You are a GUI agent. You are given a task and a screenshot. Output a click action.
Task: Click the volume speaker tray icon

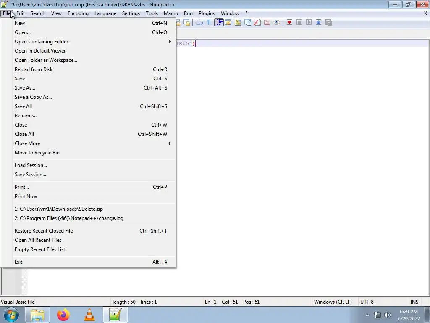click(388, 315)
